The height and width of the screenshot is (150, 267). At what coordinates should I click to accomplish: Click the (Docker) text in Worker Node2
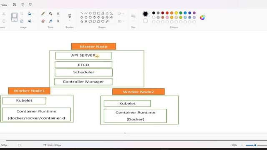pyautogui.click(x=135, y=119)
